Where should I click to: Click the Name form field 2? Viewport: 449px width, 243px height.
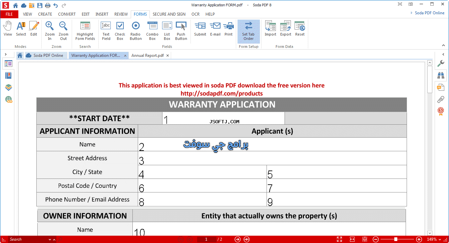(272, 145)
